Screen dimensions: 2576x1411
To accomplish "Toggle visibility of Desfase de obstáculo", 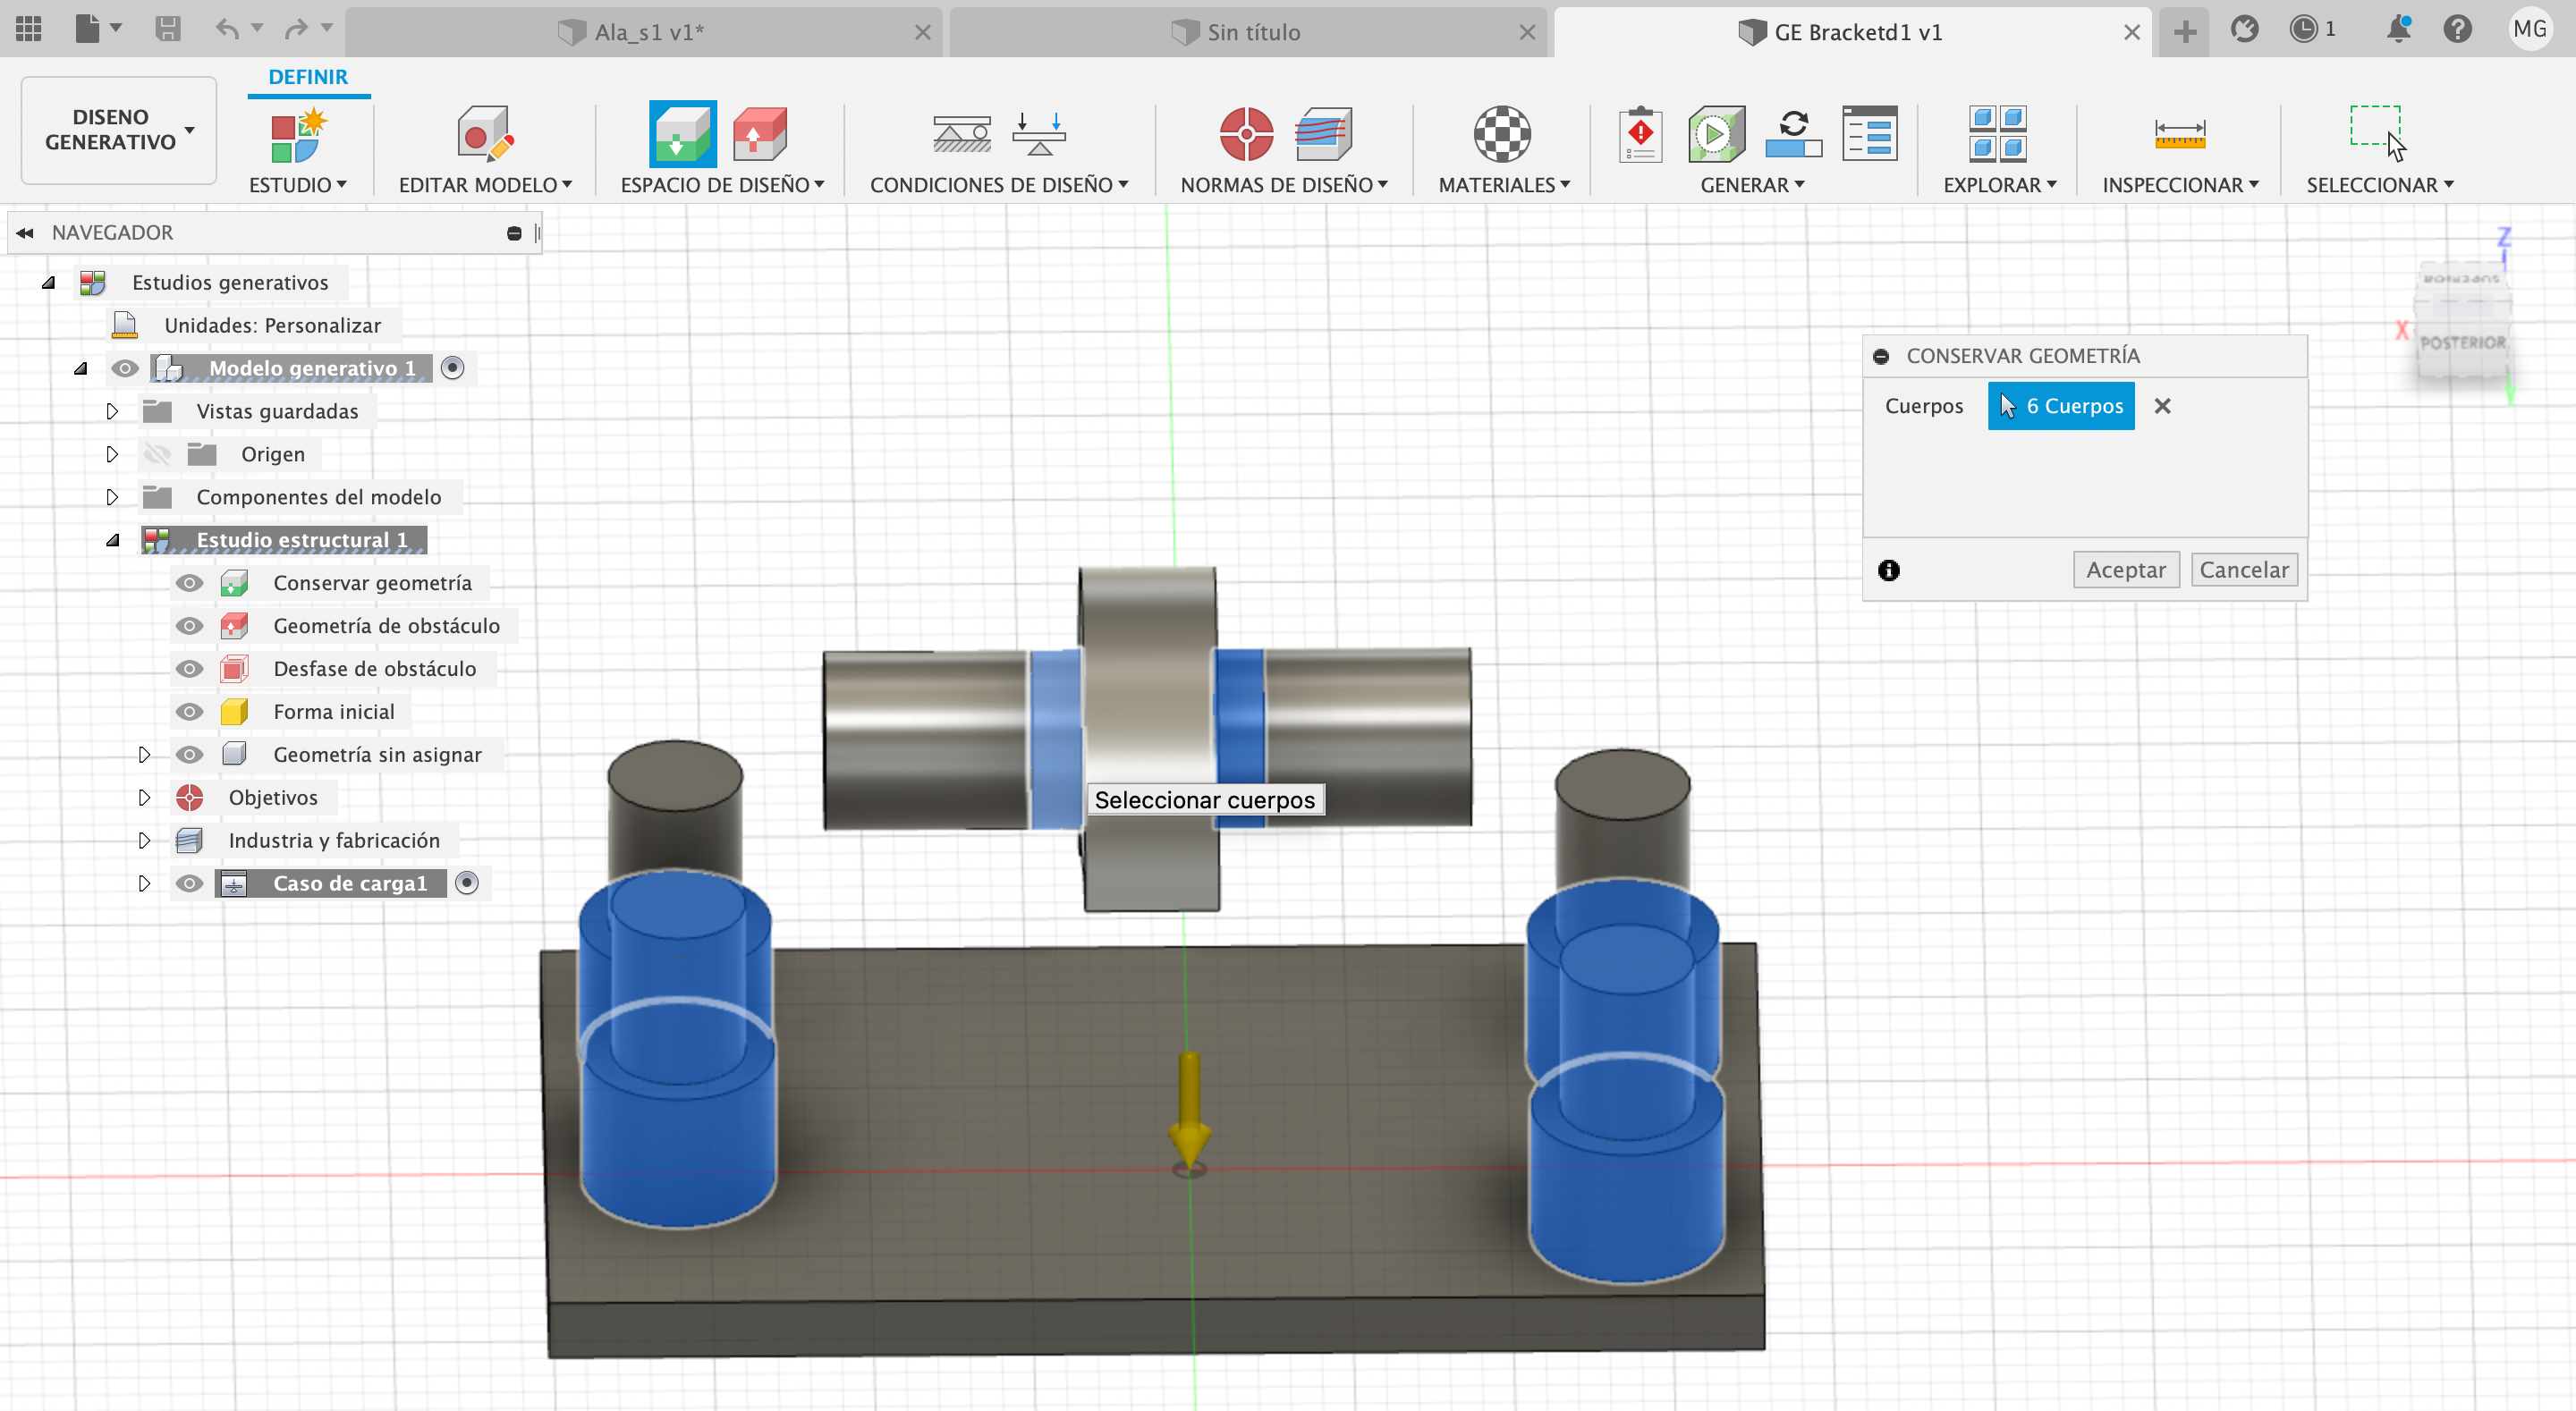I will (189, 669).
